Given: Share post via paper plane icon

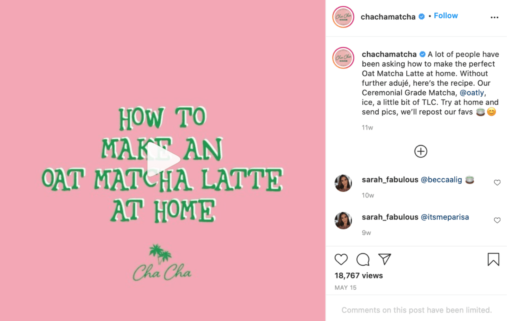Looking at the screenshot, I should (384, 259).
